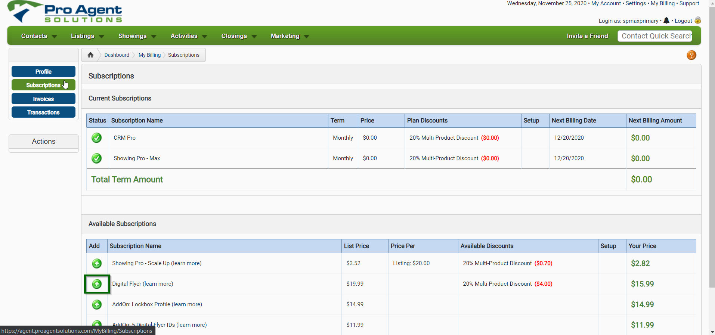
Task: Click the Actions panel header
Action: pyautogui.click(x=44, y=142)
